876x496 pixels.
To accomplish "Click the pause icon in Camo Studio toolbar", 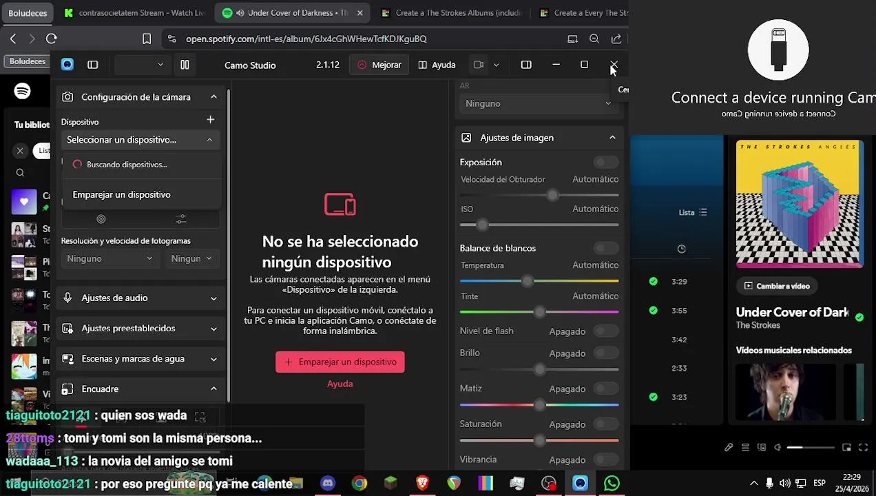I will coord(185,65).
